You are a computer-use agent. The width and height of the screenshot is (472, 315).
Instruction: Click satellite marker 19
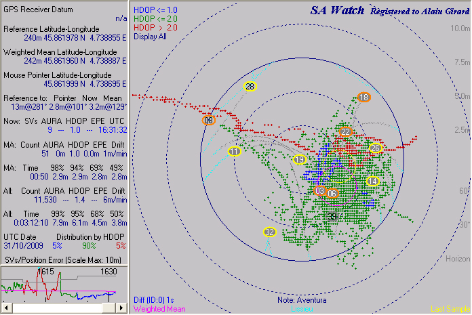pos(300,159)
